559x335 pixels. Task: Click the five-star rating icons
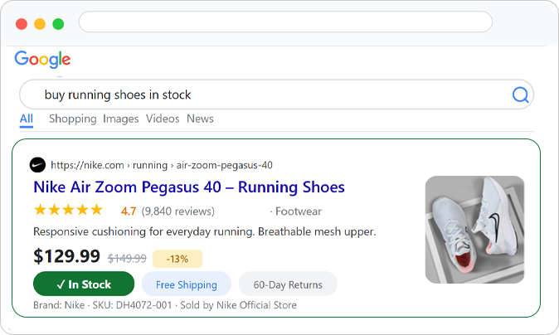[68, 210]
